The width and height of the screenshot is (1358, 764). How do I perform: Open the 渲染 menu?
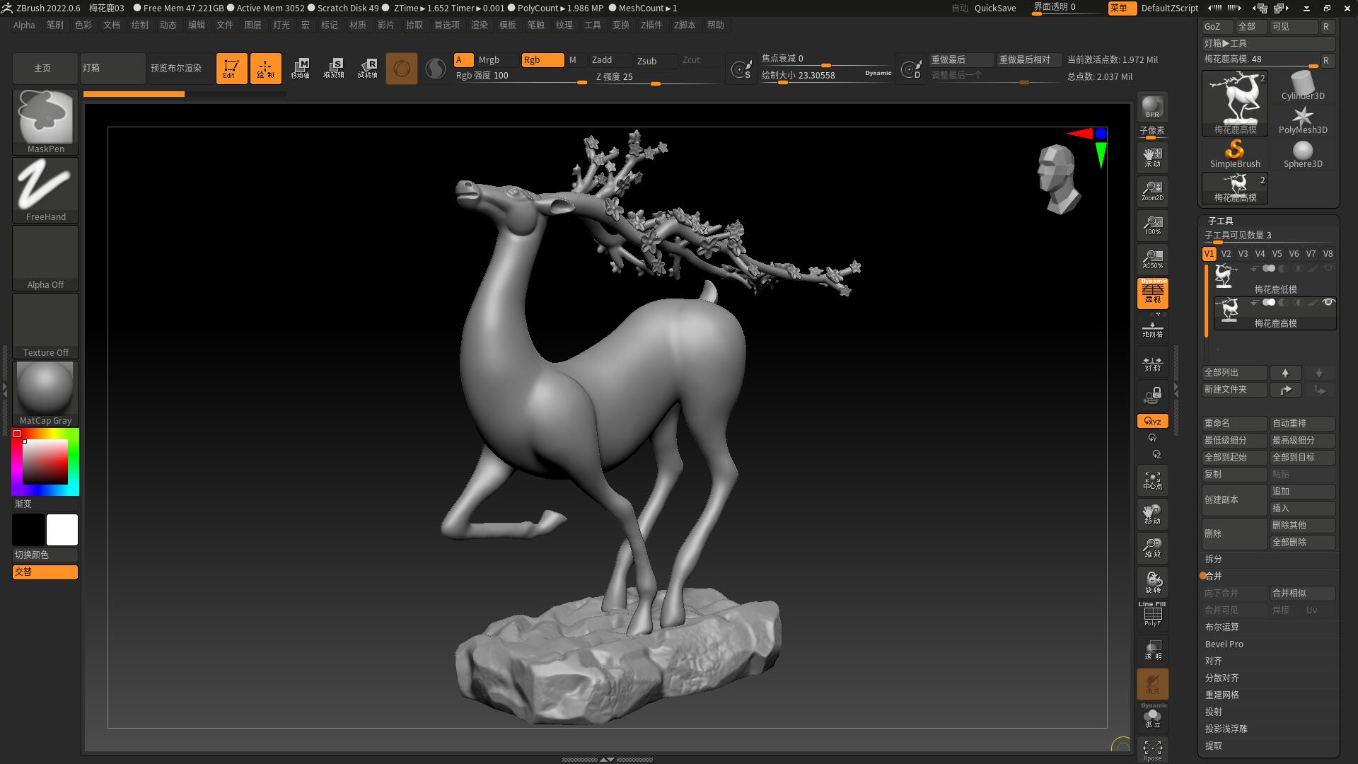pyautogui.click(x=480, y=25)
